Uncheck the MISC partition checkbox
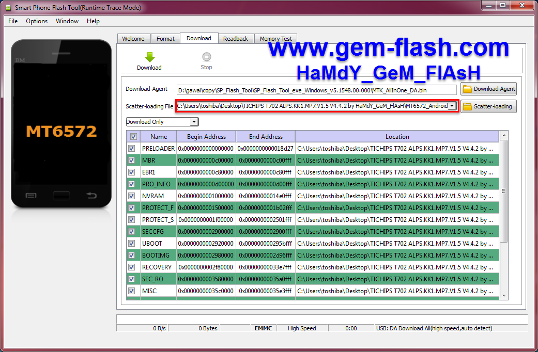Viewport: 538px width, 352px height. click(x=131, y=291)
